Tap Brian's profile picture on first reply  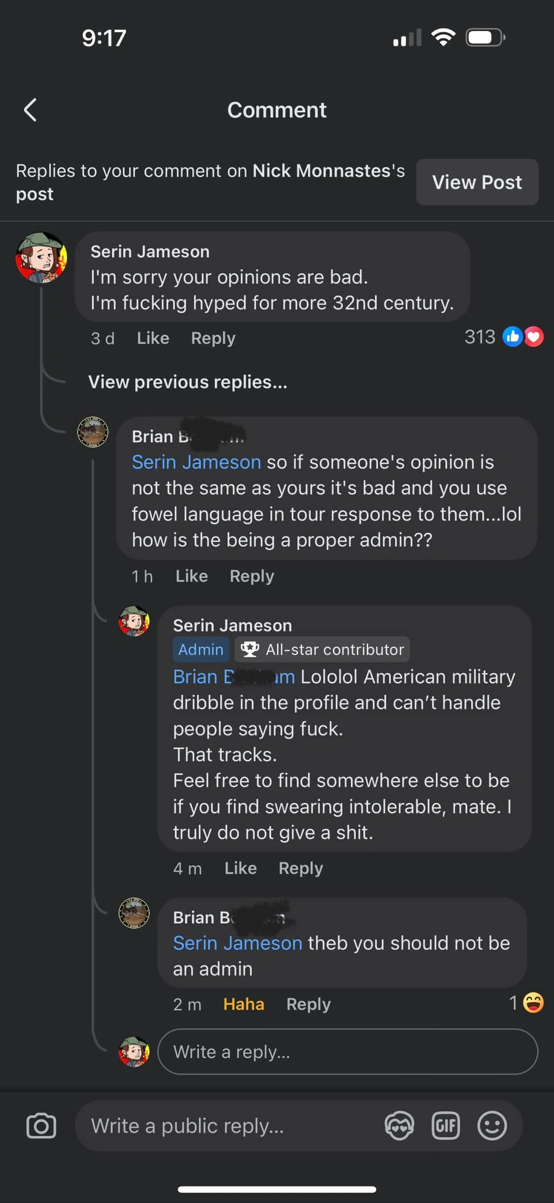point(93,432)
